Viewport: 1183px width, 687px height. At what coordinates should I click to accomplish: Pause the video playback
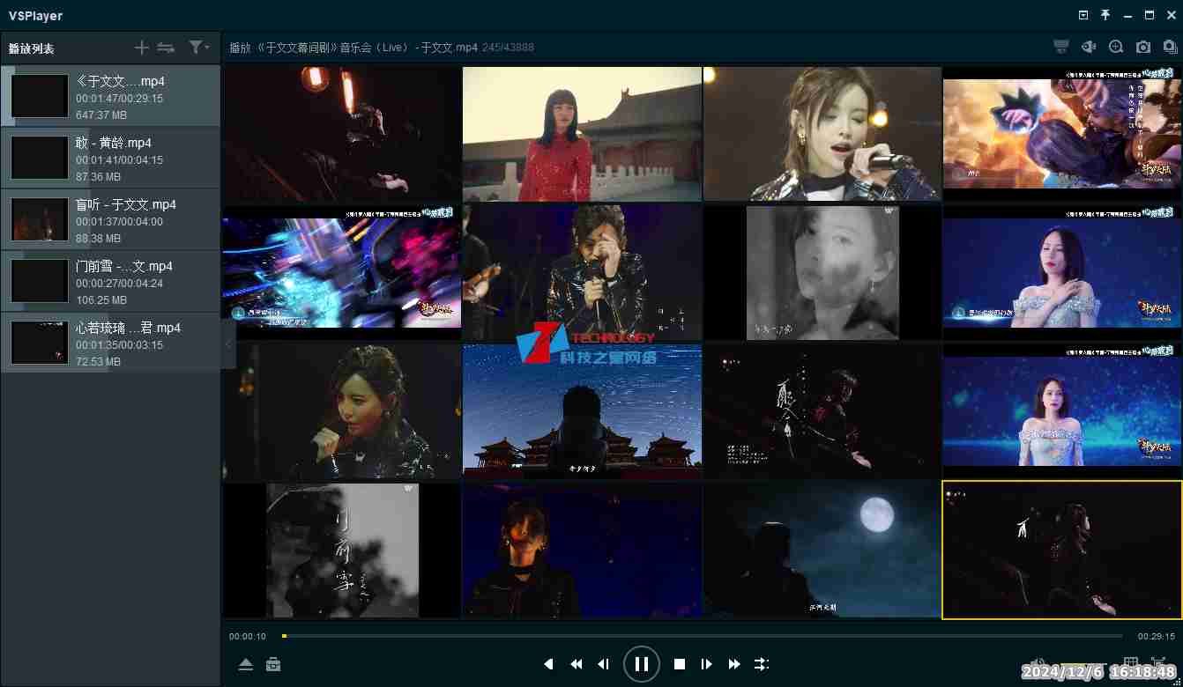pyautogui.click(x=641, y=664)
